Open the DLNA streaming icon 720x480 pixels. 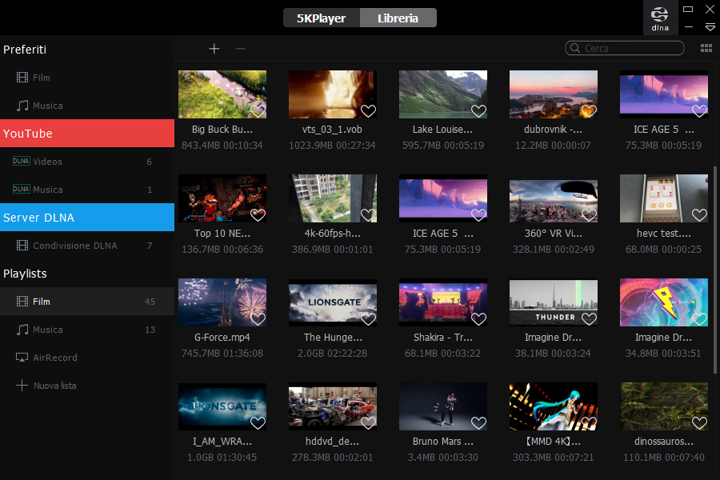coord(660,18)
